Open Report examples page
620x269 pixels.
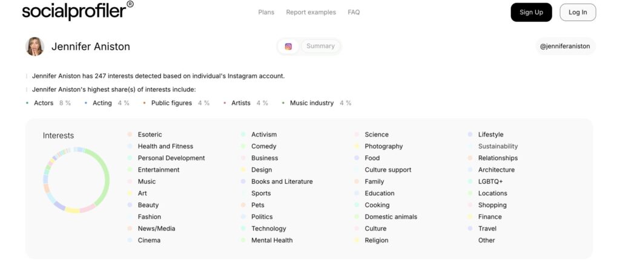point(311,12)
